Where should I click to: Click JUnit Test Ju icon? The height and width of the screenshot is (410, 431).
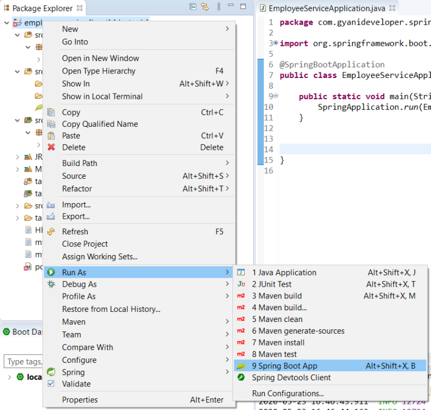[x=241, y=284]
